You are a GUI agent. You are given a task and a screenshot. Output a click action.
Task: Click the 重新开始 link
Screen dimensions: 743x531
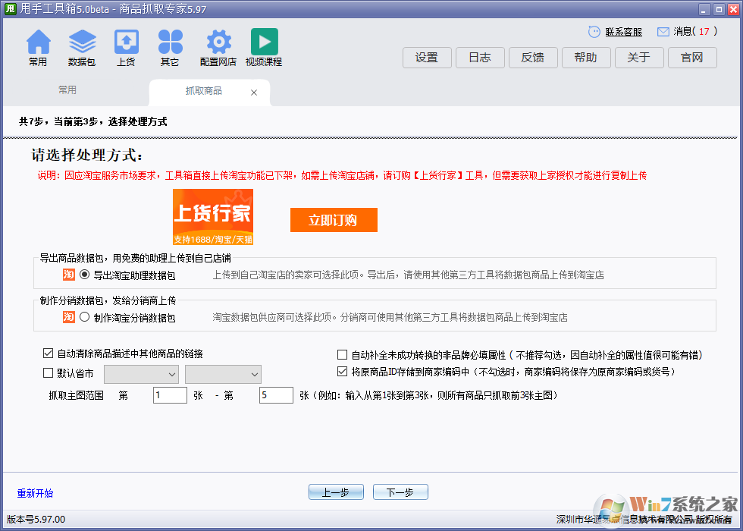[36, 492]
